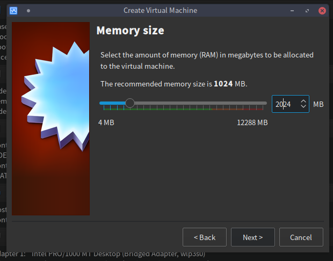333x261 pixels.
Task: Increase memory with the spinbox up arrow
Action: 303,100
